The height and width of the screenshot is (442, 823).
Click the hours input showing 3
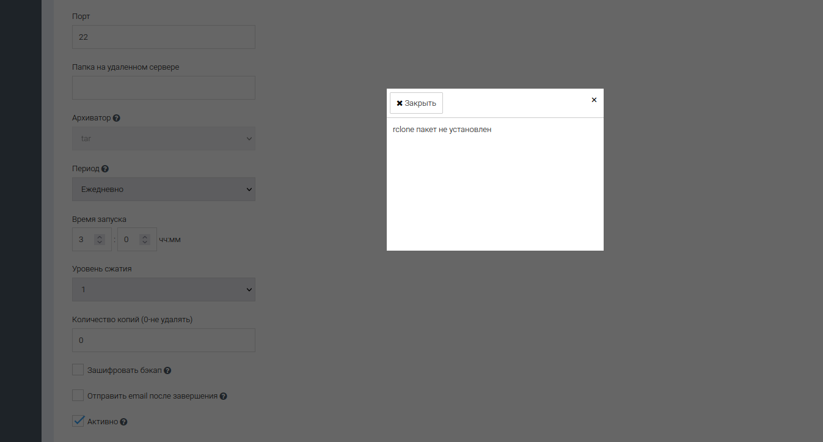pos(83,240)
